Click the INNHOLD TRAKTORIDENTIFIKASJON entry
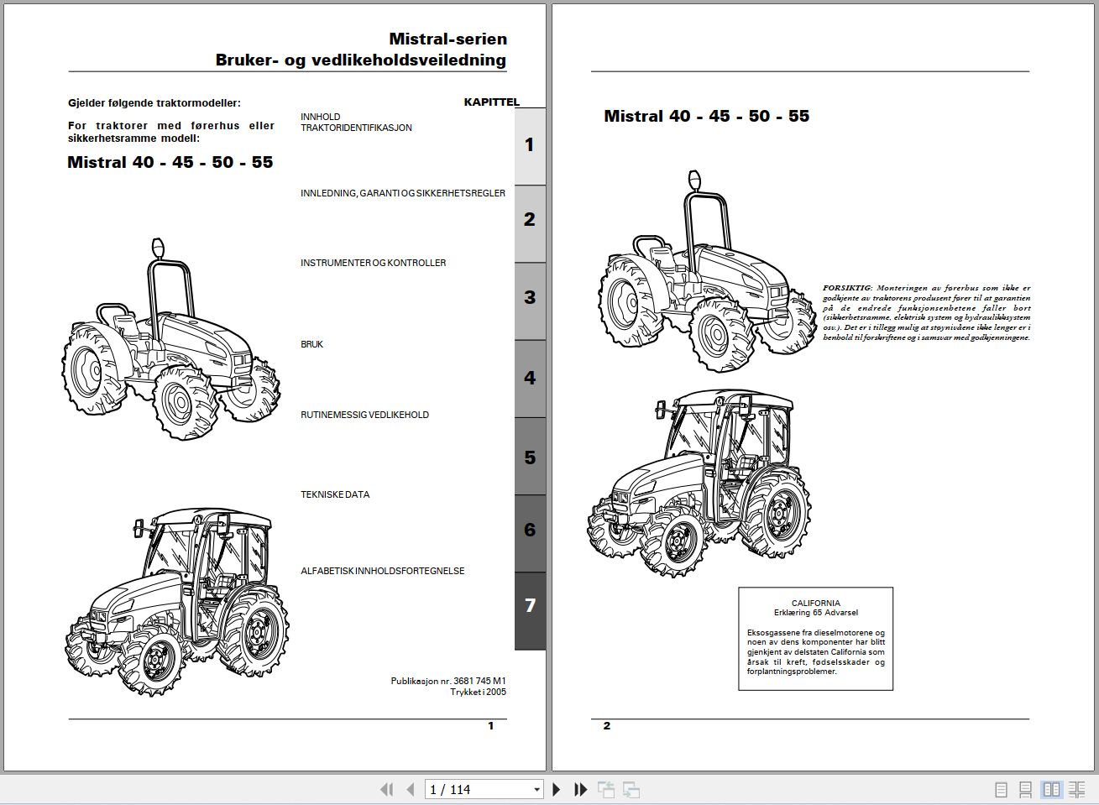 click(356, 123)
